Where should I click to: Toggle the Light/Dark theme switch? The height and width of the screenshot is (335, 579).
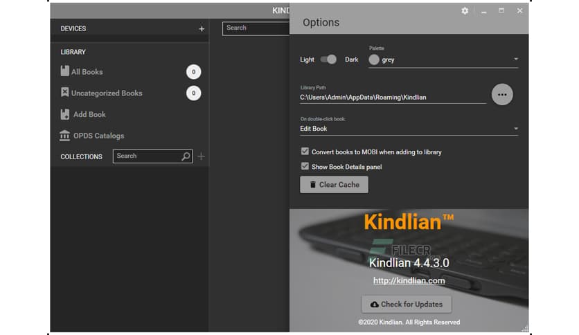(328, 60)
